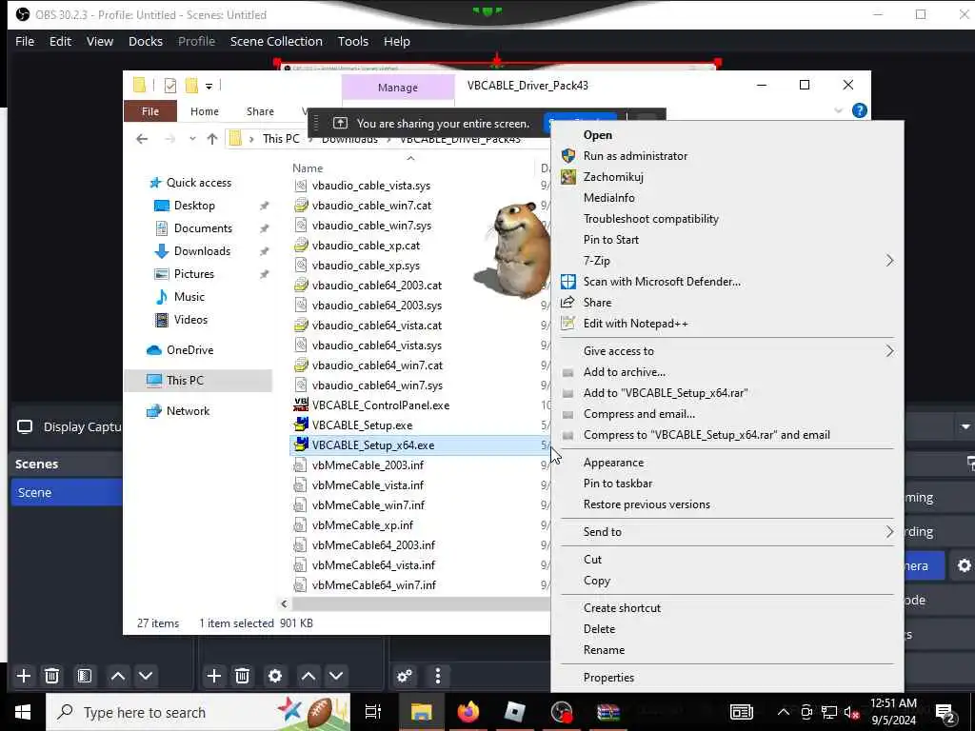Remove selected source with trash icon
Viewport: 975px width, 731px height.
point(243,676)
